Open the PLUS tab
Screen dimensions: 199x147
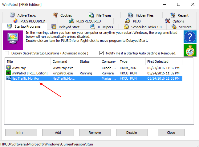[134, 21]
